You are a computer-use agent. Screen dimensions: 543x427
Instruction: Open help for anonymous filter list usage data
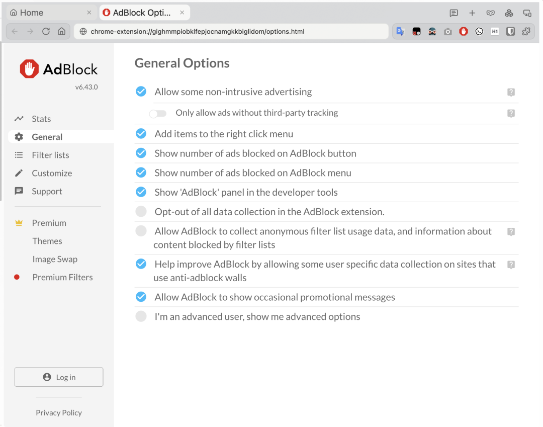(x=511, y=232)
